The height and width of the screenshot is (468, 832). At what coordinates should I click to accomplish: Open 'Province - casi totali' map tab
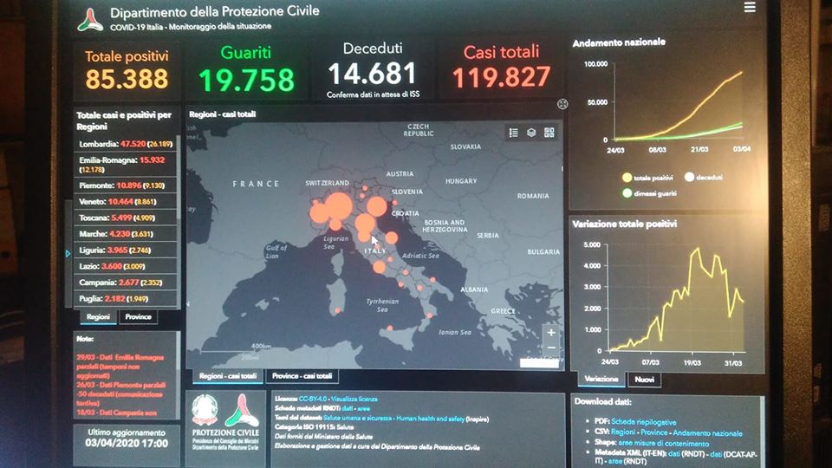point(302,375)
